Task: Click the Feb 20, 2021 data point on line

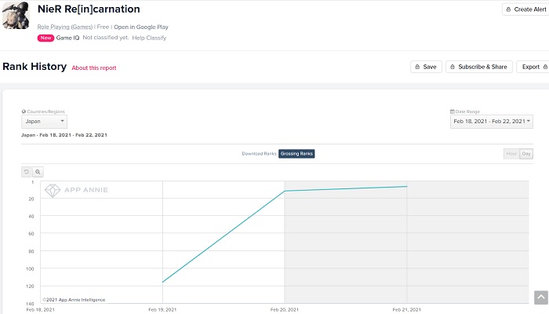Action: (x=285, y=191)
